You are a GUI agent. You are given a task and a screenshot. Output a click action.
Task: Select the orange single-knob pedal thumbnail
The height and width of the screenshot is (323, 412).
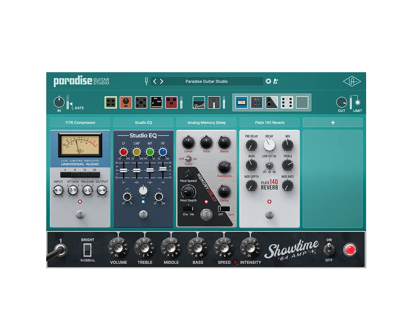click(126, 103)
